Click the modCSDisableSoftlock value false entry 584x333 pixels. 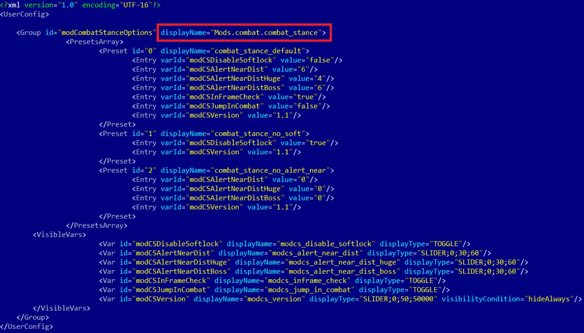pyautogui.click(x=237, y=60)
